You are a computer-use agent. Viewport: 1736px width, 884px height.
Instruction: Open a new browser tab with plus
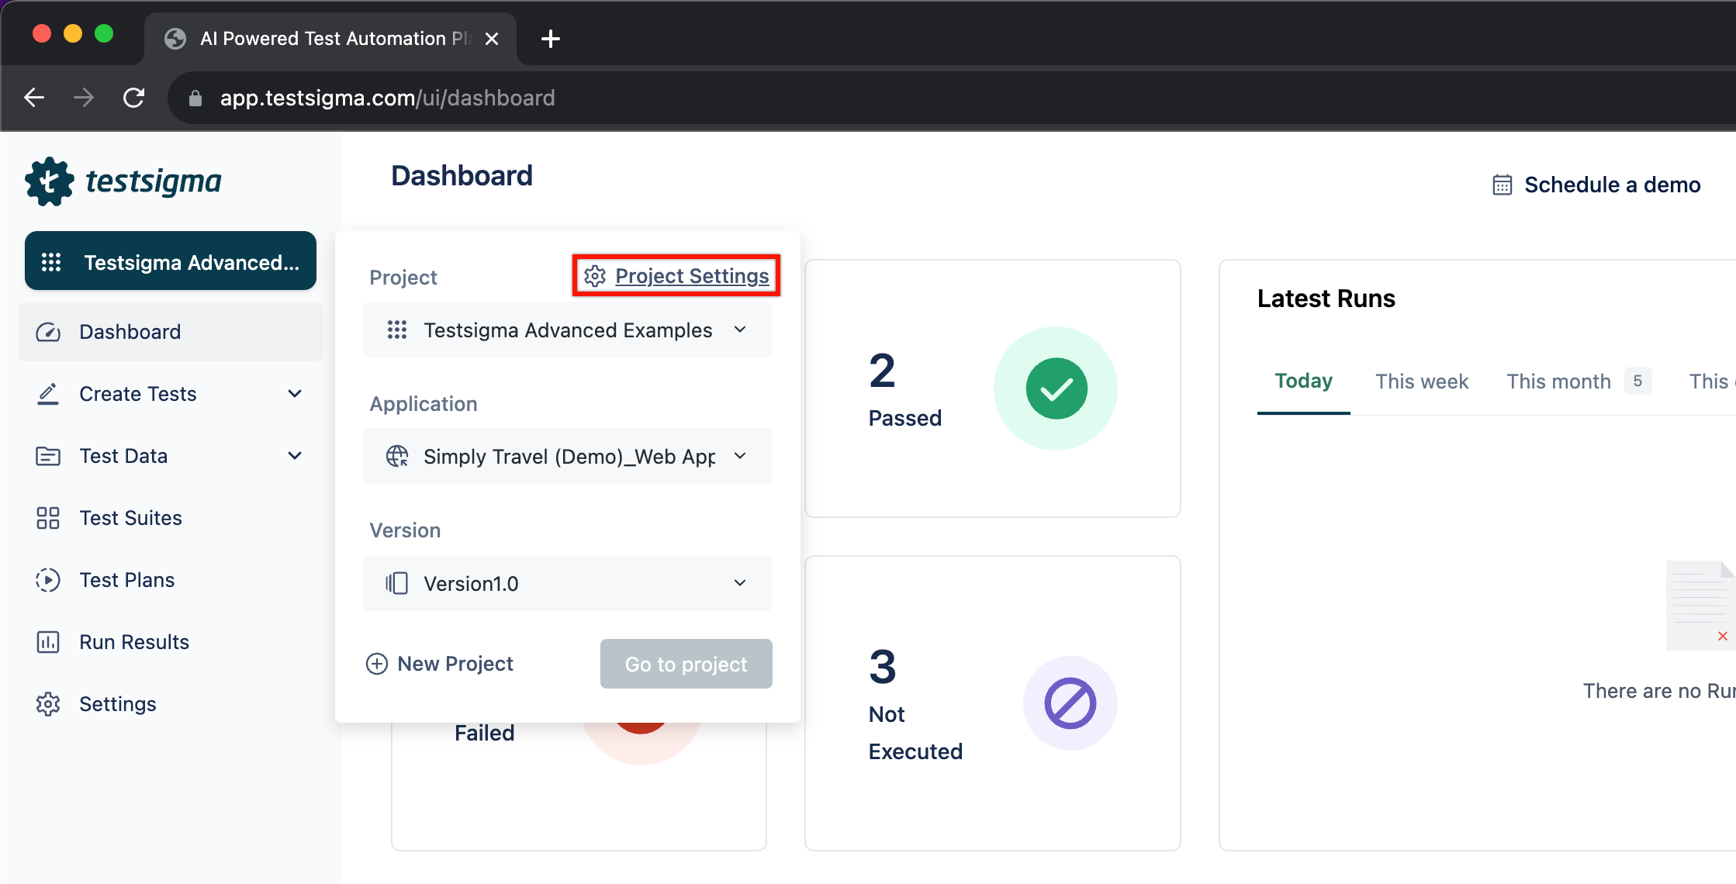click(x=551, y=39)
